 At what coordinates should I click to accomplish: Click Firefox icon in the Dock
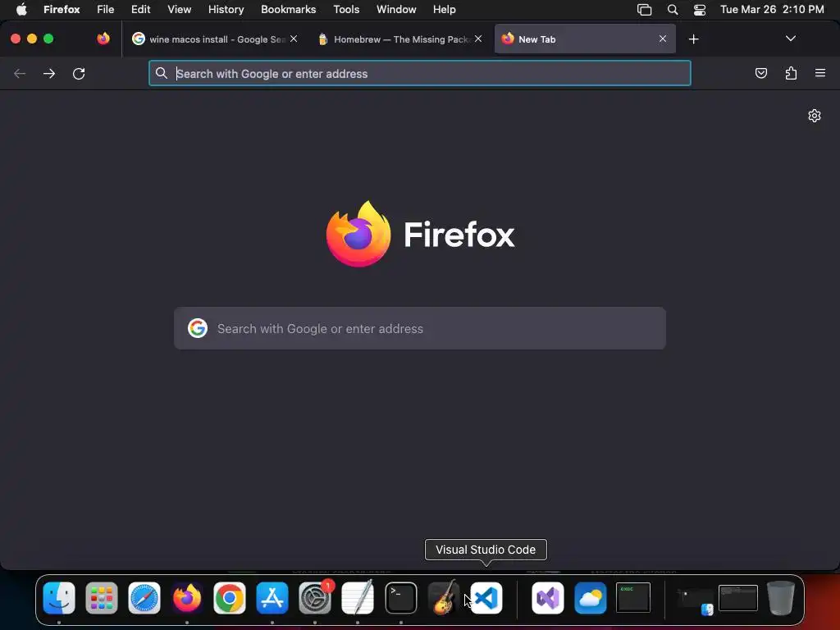click(x=187, y=598)
